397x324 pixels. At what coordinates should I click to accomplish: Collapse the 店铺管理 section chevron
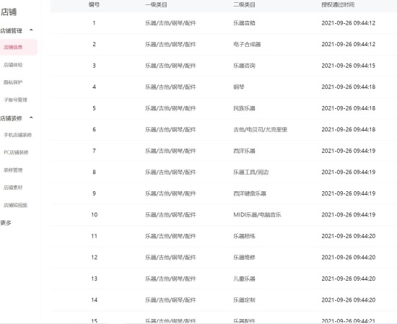point(31,30)
